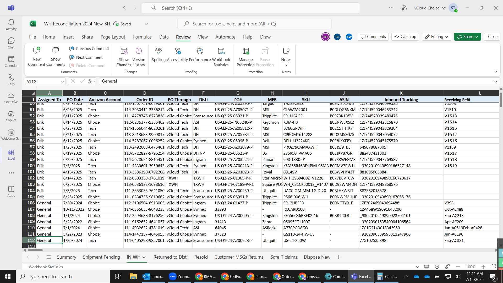The height and width of the screenshot is (283, 503).
Task: Expand the Notes dropdown
Action: pyautogui.click(x=286, y=65)
